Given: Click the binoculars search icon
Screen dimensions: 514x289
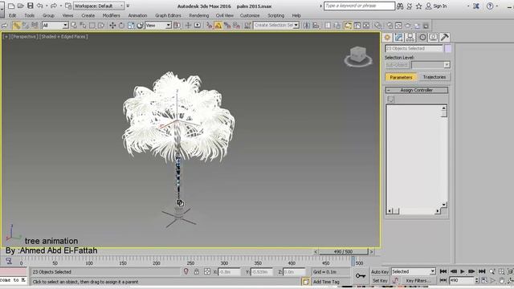Looking at the screenshot, I should coord(400,6).
